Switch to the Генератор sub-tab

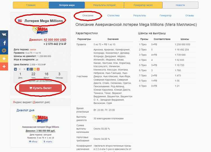165,15
